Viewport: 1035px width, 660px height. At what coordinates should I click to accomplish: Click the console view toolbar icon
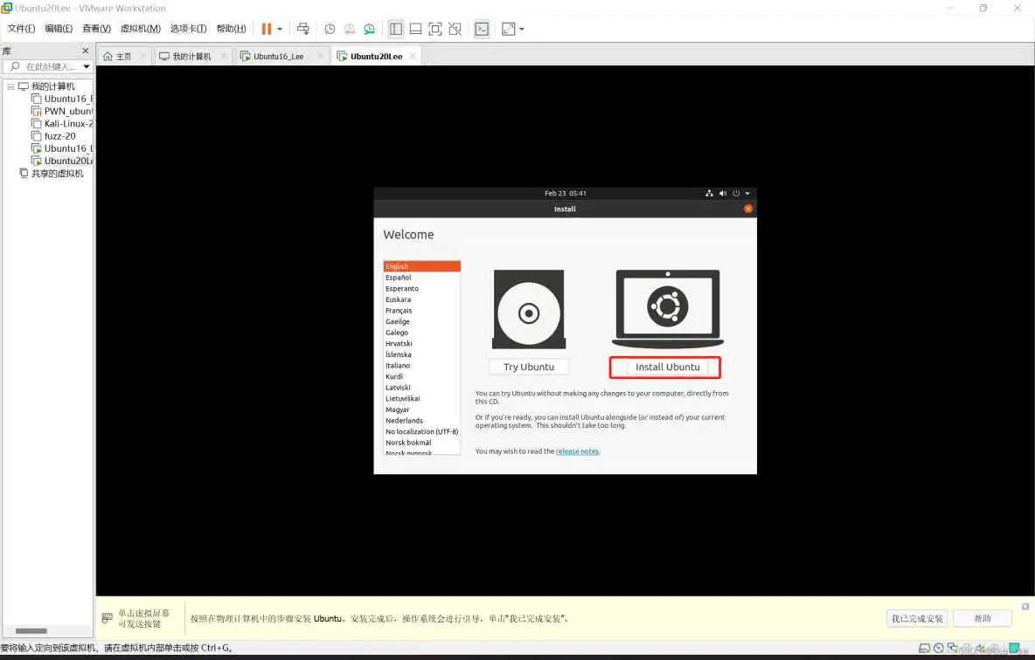click(482, 29)
